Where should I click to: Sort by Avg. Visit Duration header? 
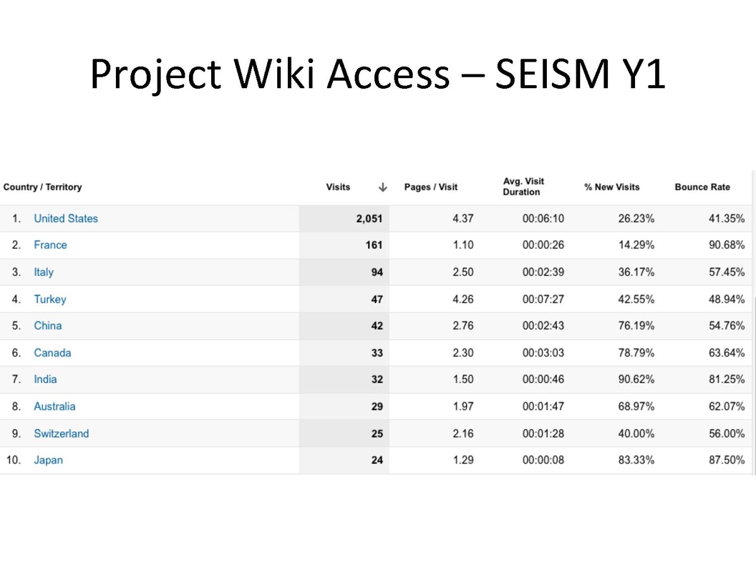click(x=523, y=186)
